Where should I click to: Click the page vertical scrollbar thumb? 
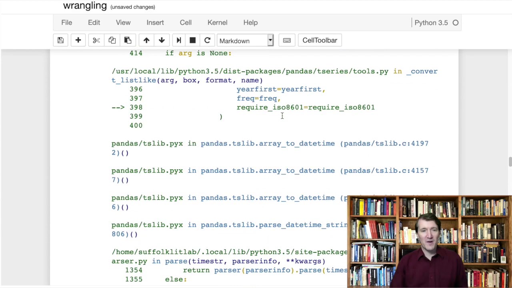click(510, 162)
